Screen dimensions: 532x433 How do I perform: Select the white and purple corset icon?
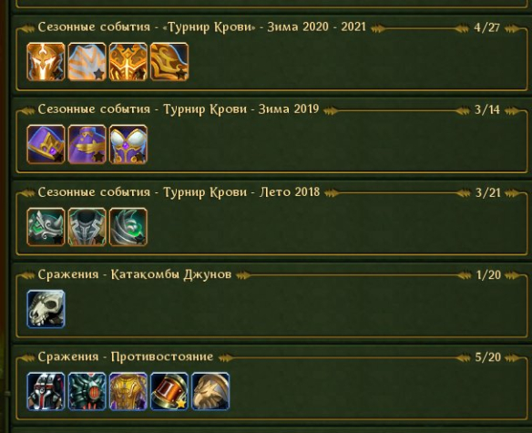(x=128, y=144)
